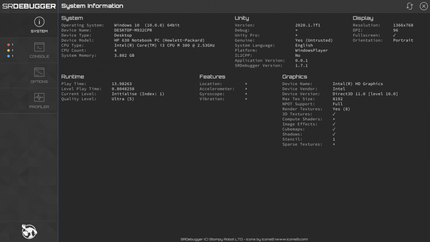Click the Accelerometer cross mark
The width and height of the screenshot is (430, 242).
click(246, 89)
